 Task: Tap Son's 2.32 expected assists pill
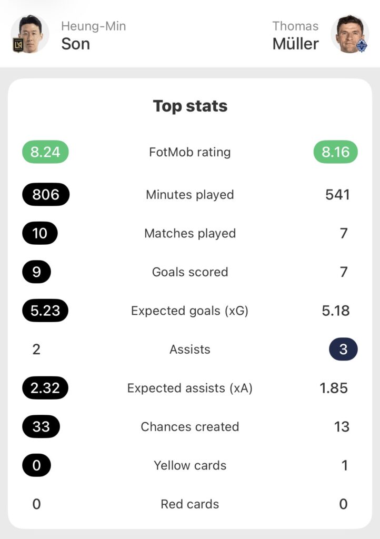tap(45, 388)
